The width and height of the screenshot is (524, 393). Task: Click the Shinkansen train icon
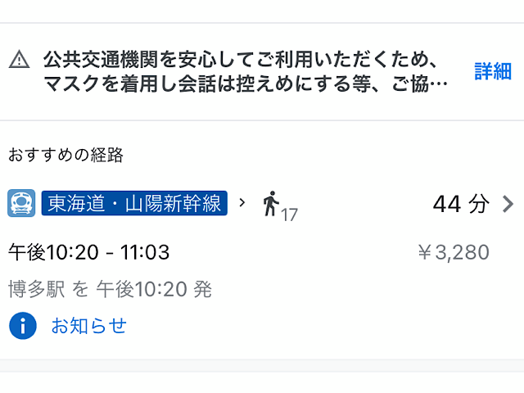coord(21,203)
